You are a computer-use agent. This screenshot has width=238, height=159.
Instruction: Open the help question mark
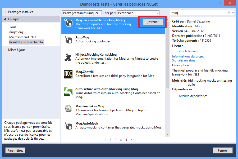(x=221, y=3)
